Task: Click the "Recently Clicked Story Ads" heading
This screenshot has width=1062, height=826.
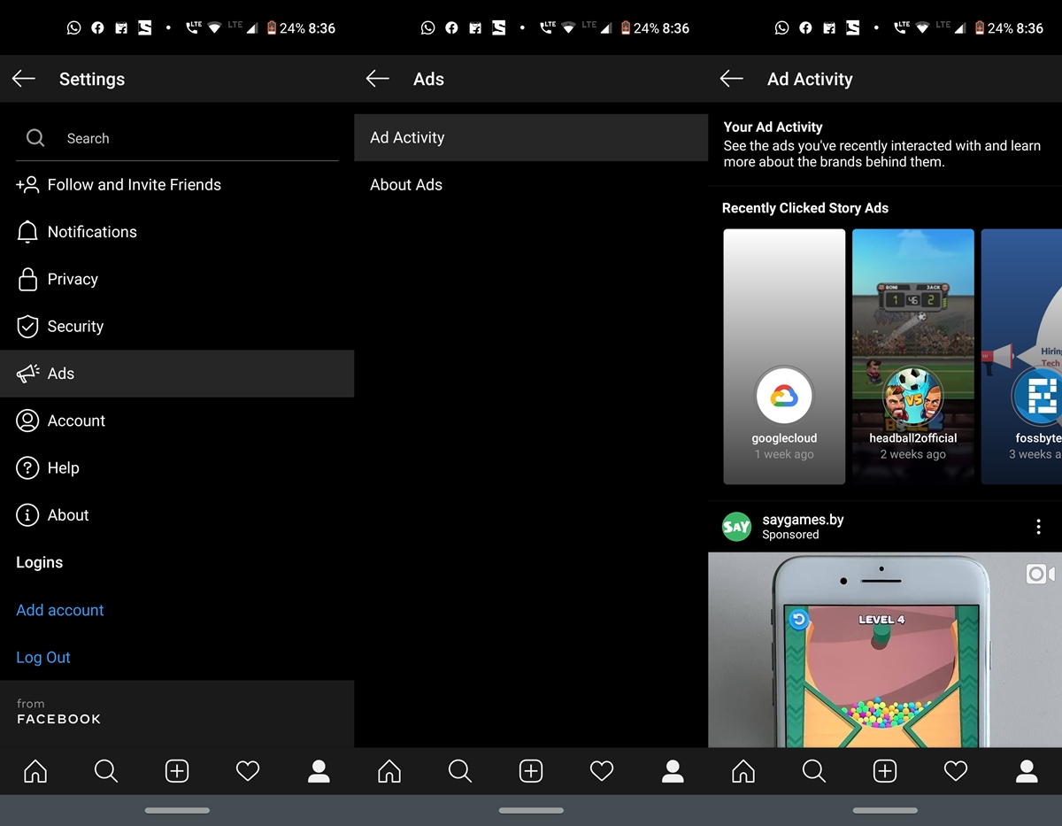Action: point(805,208)
